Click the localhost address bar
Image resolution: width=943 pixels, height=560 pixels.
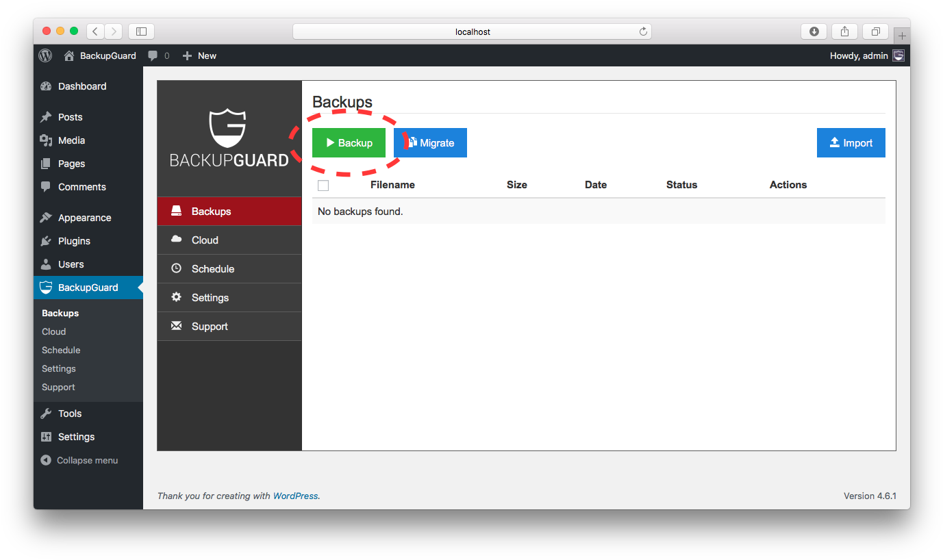(x=472, y=31)
